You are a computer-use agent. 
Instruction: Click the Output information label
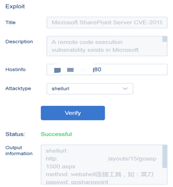click(x=19, y=151)
